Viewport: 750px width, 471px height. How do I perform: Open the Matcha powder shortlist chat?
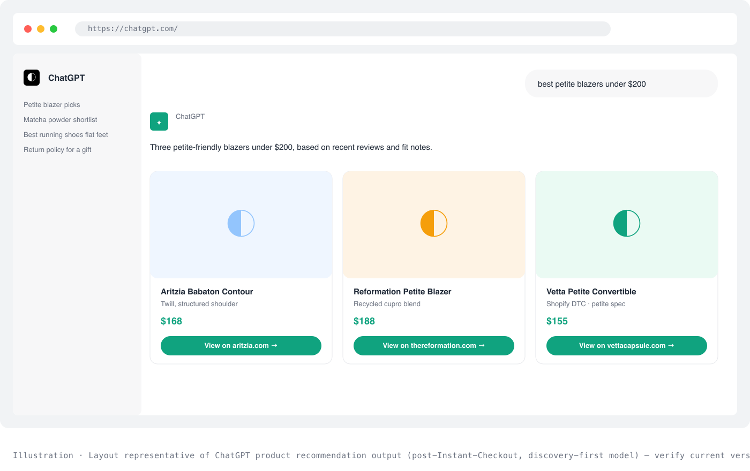(x=61, y=120)
